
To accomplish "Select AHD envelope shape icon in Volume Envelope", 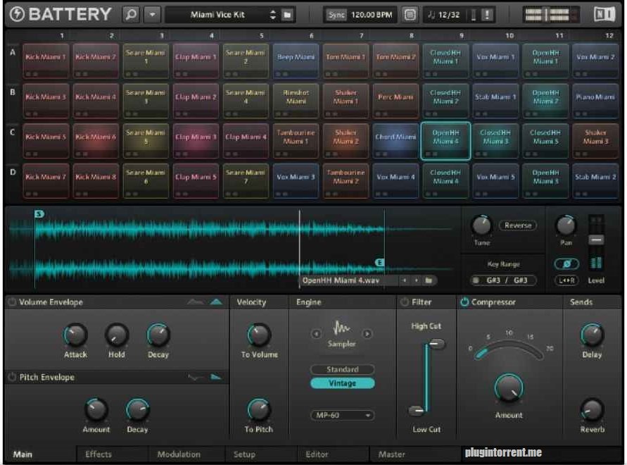I will [195, 302].
